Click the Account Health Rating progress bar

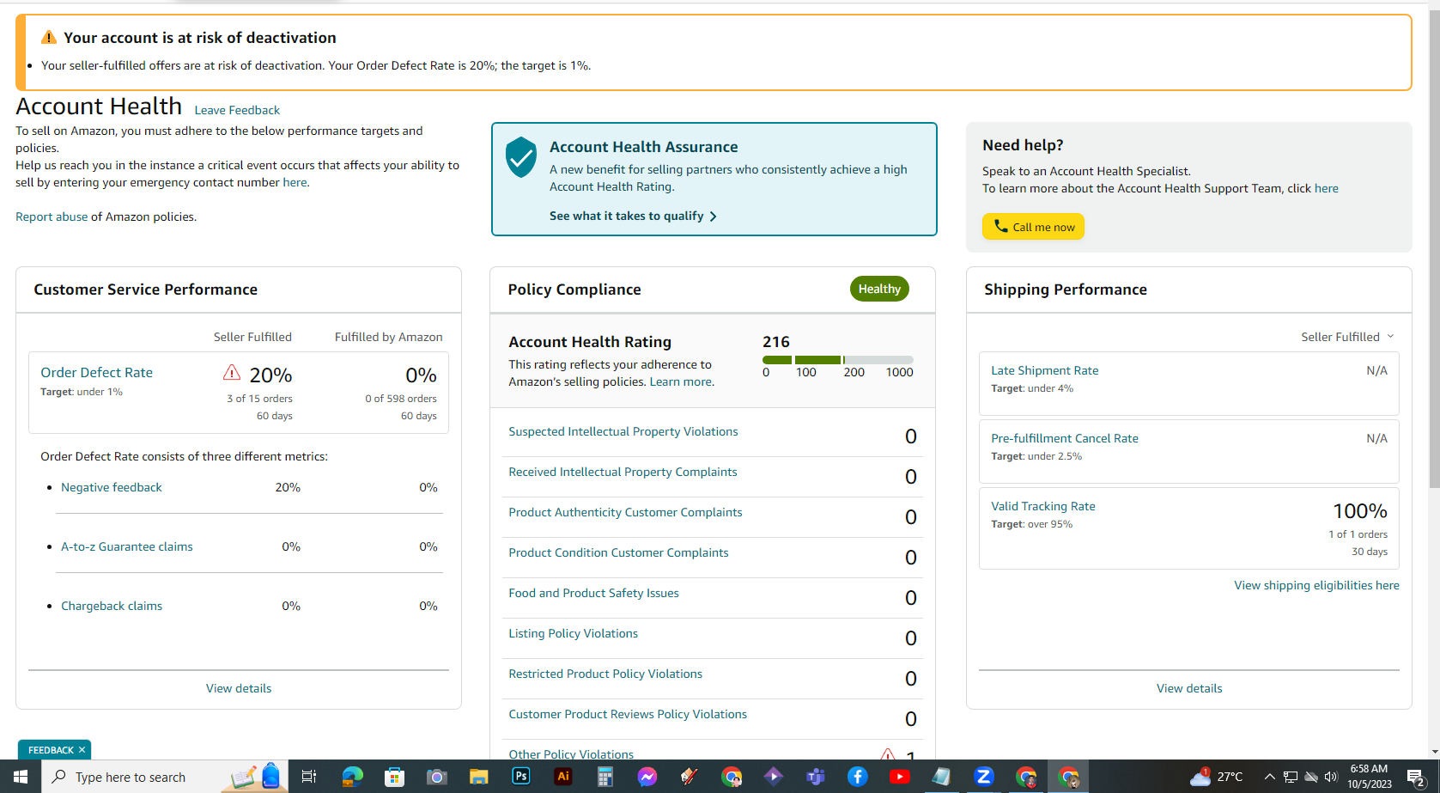(x=837, y=360)
